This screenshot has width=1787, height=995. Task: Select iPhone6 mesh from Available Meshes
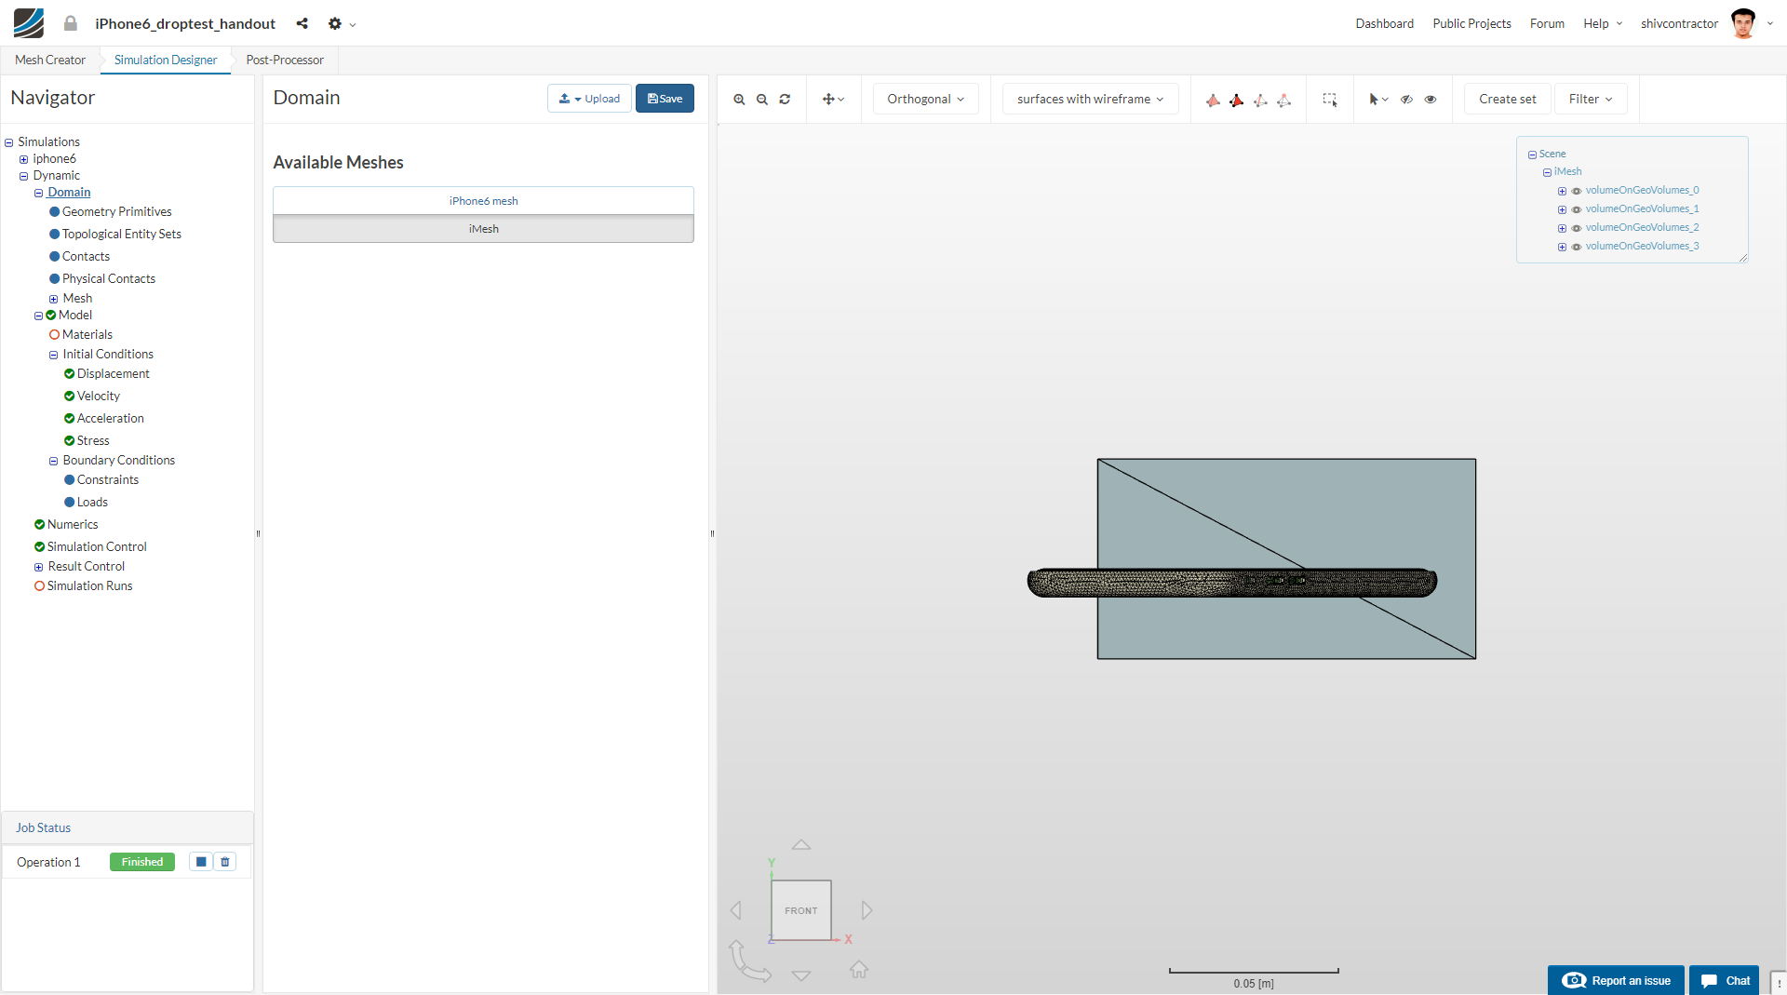click(483, 201)
